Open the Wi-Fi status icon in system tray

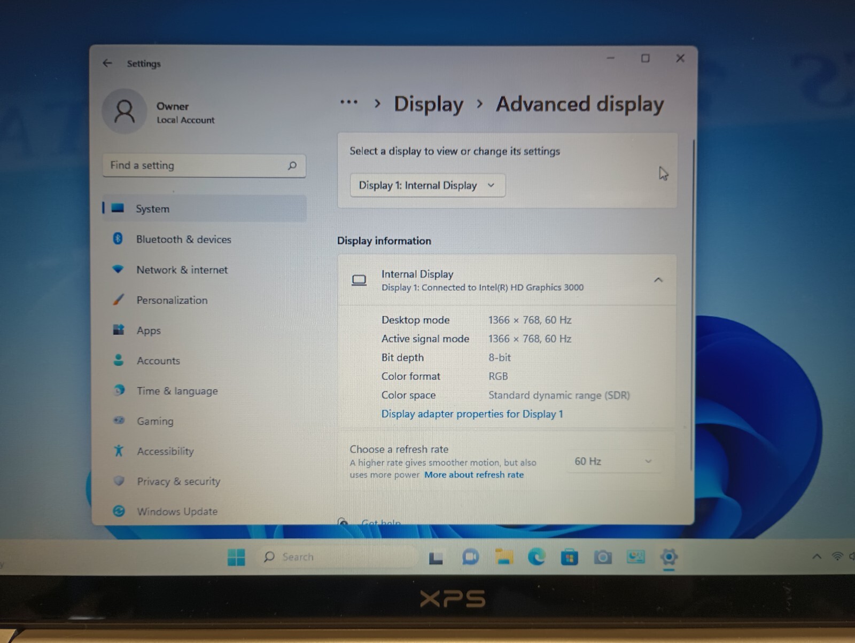(x=837, y=556)
